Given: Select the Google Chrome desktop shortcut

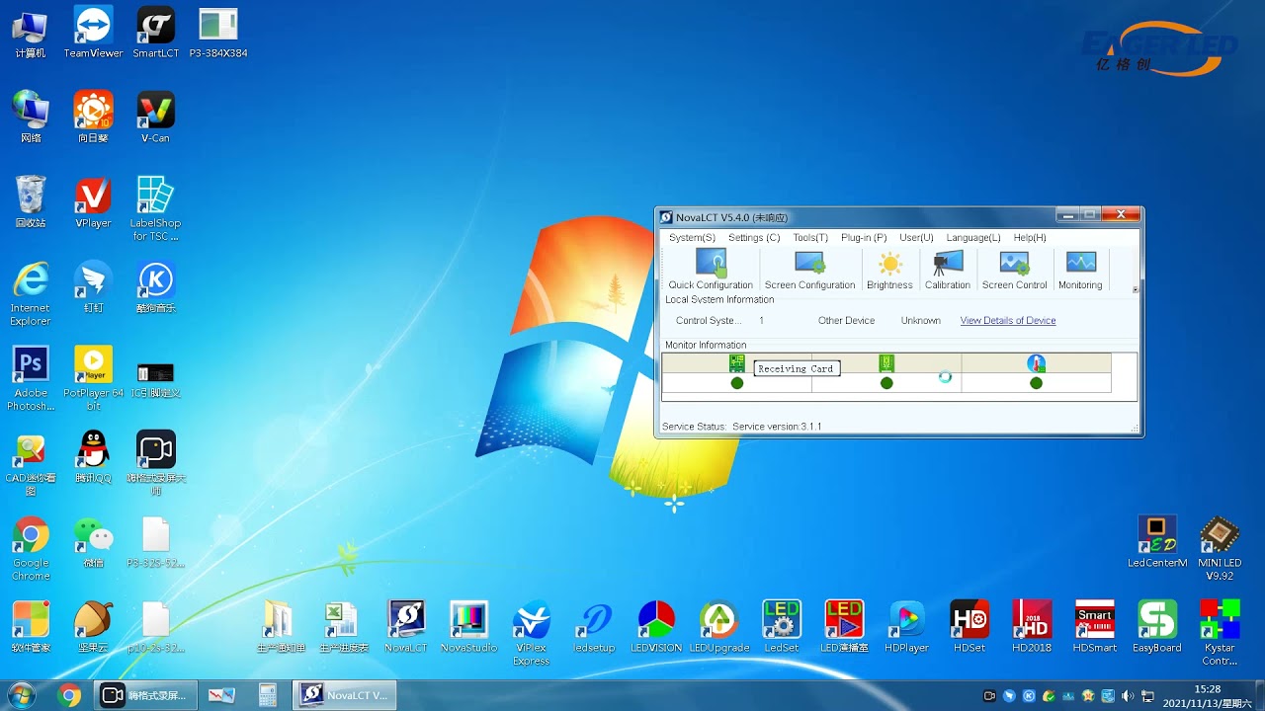Looking at the screenshot, I should pyautogui.click(x=31, y=548).
